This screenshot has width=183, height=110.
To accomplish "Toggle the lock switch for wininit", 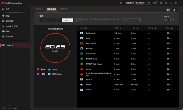I will [169, 90].
